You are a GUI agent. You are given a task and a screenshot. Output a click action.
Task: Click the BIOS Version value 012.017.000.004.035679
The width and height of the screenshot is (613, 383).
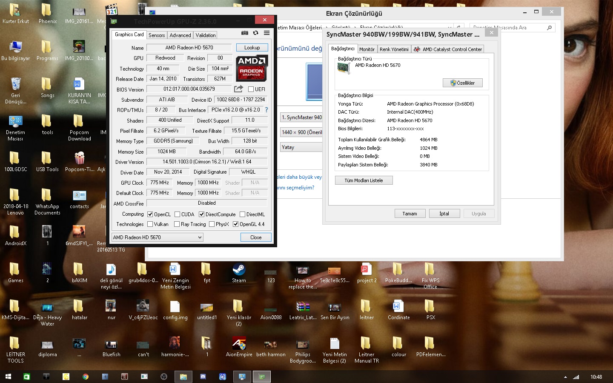tap(189, 89)
